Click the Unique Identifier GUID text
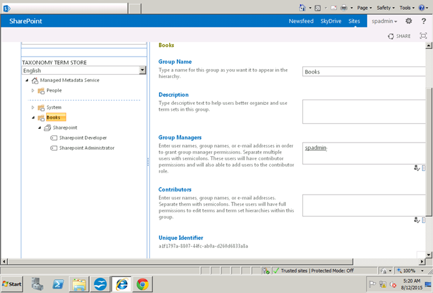Screen dimensions: 433x293 (x=203, y=246)
